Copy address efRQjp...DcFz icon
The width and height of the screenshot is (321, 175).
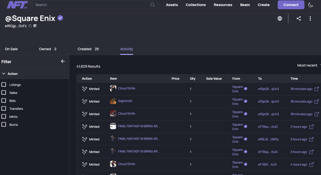[x=30, y=26]
